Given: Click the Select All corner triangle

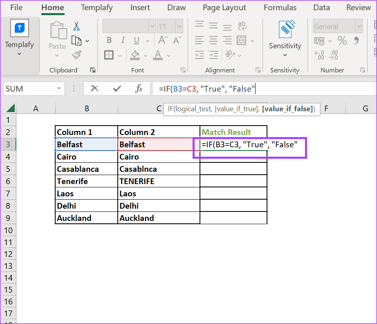Looking at the screenshot, I should pos(11,108).
